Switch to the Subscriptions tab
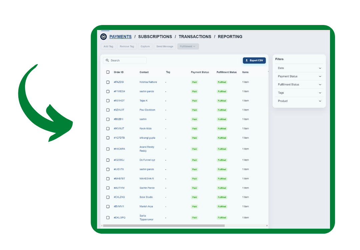Screen dimensions: 360x250 pos(155,37)
